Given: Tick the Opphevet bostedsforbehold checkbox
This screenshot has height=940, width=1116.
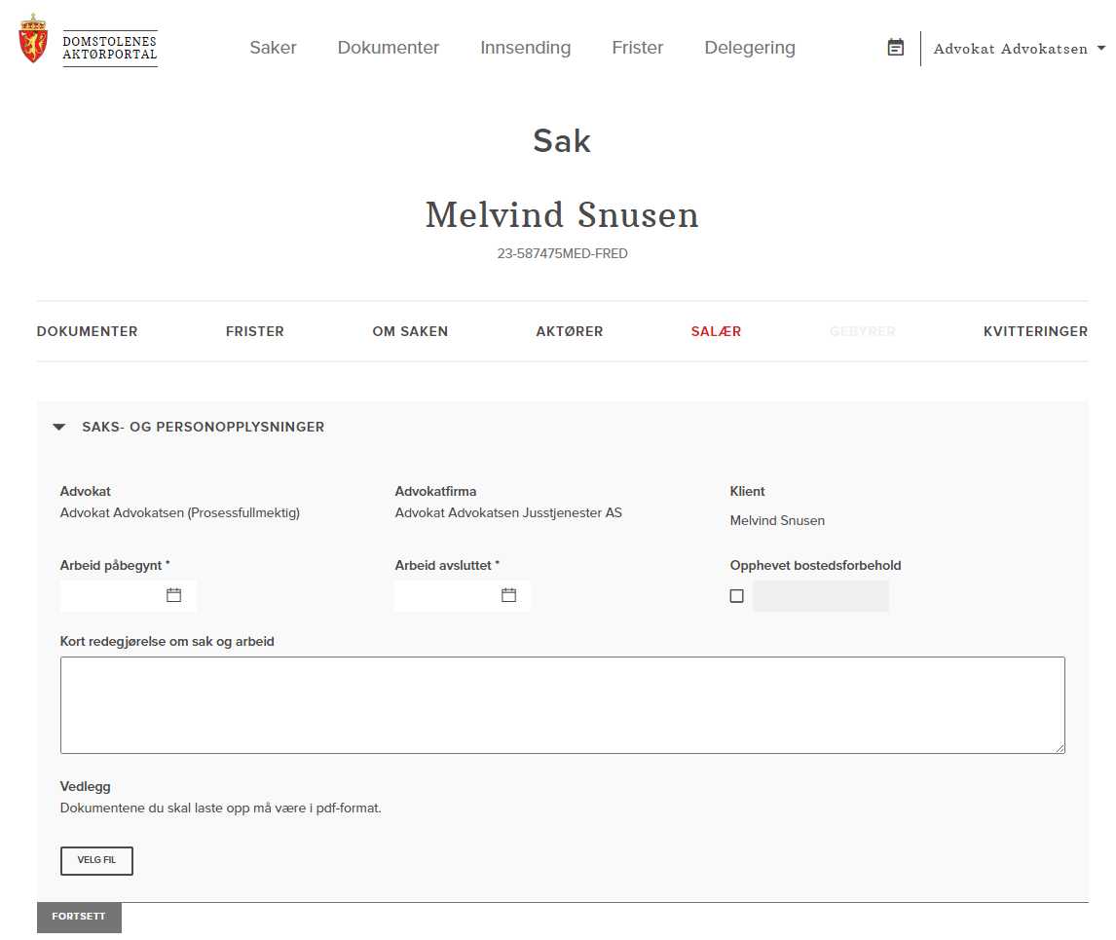Looking at the screenshot, I should [736, 596].
